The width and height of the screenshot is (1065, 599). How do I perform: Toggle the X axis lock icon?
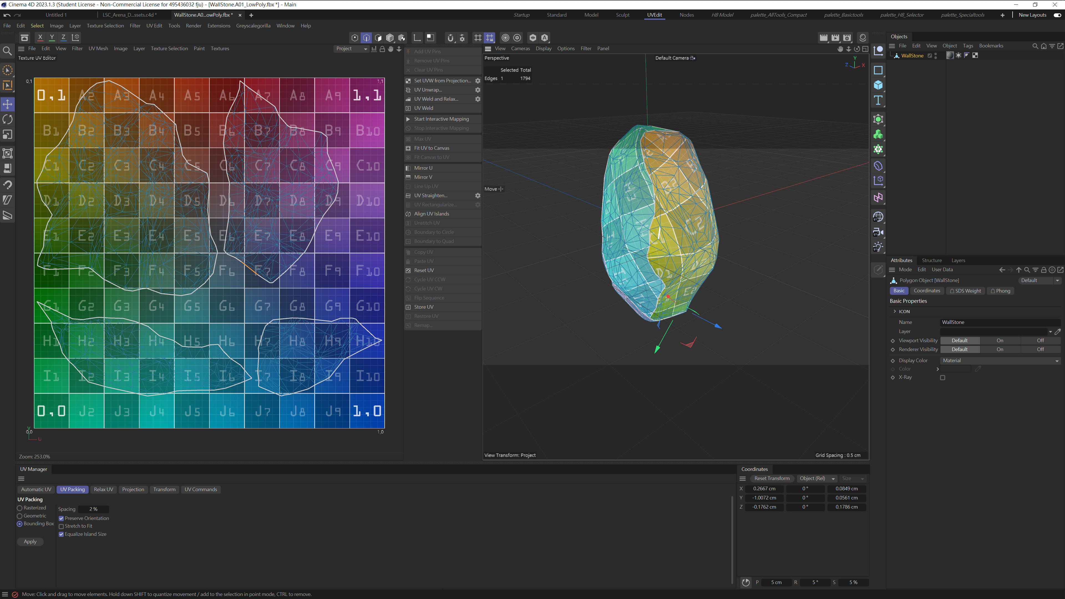(x=40, y=38)
